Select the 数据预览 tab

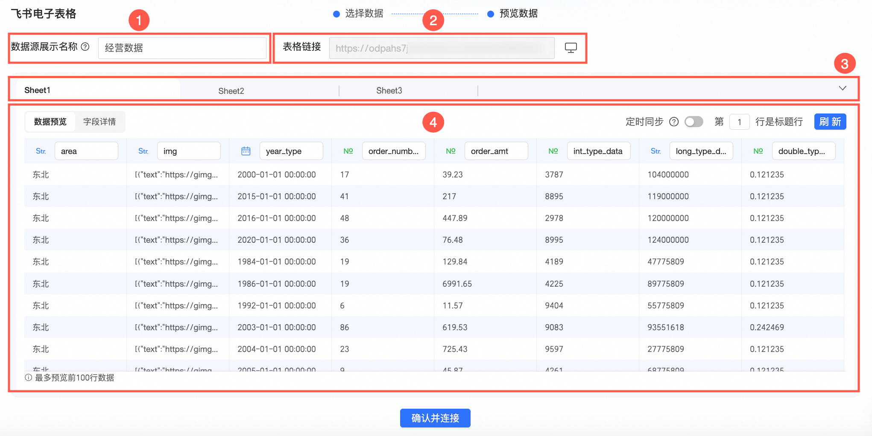click(x=50, y=122)
